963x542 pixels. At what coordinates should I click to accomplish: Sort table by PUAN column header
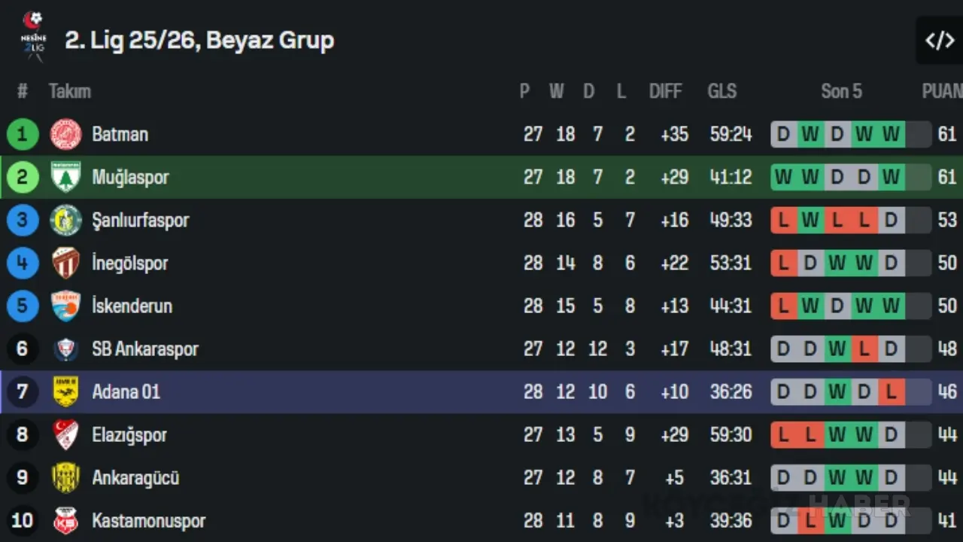pos(942,91)
